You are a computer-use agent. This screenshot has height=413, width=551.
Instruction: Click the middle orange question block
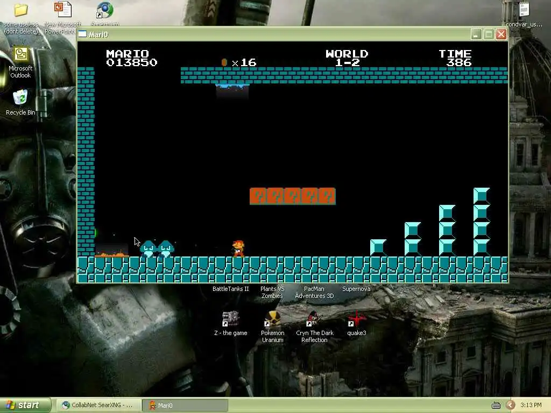(293, 196)
